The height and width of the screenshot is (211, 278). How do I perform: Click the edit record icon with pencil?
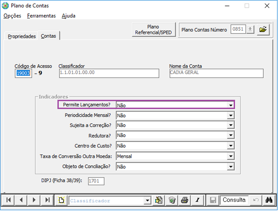coord(159,200)
